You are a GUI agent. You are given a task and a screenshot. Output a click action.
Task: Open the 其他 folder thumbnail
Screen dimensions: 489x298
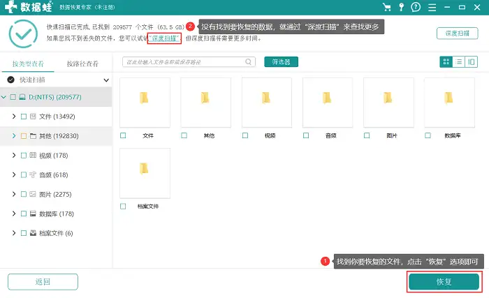point(206,103)
